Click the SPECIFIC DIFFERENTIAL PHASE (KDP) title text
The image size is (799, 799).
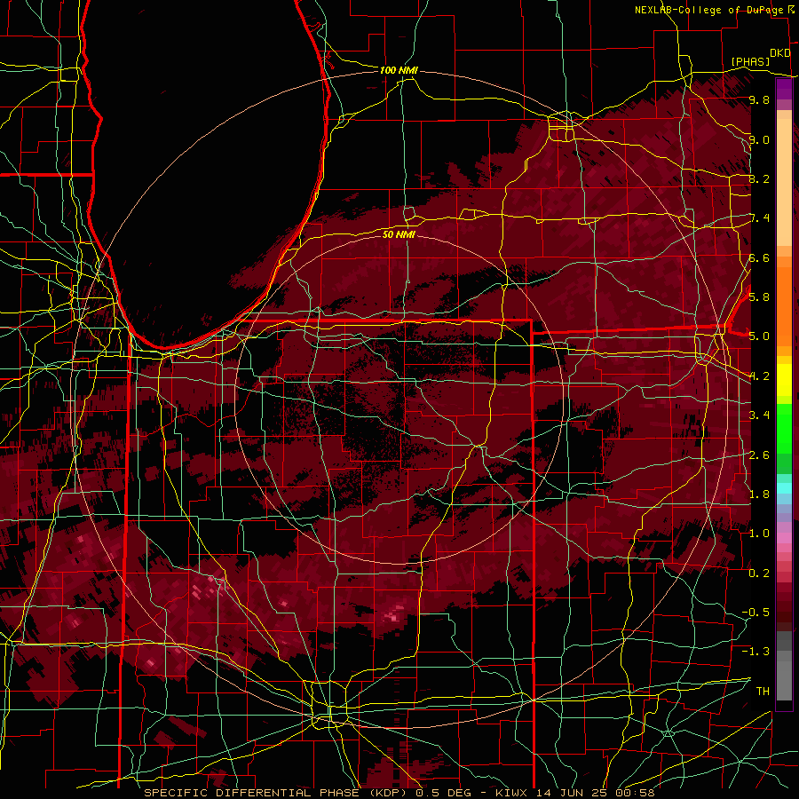276,793
